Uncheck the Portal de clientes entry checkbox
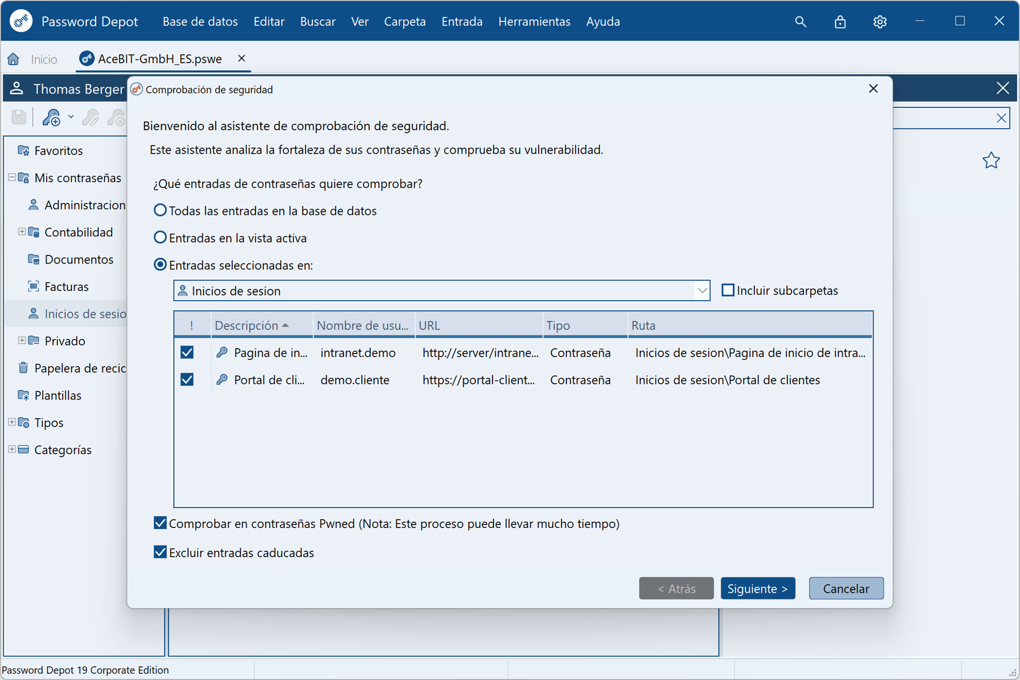The image size is (1020, 680). [x=187, y=379]
